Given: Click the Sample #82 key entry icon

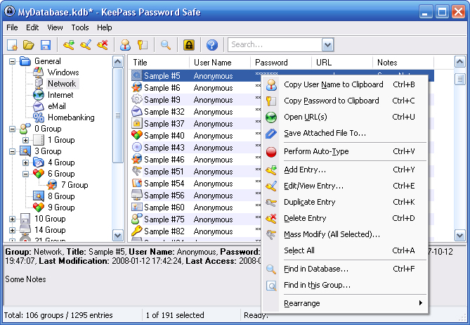Looking at the screenshot, I should 137,231.
